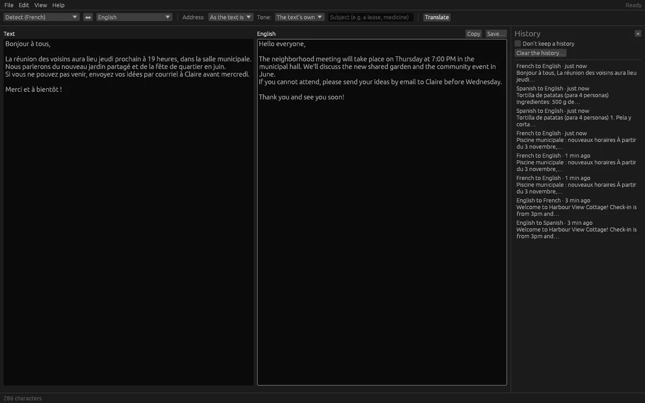The height and width of the screenshot is (403, 645).
Task: Open the Edit menu
Action: 24,5
